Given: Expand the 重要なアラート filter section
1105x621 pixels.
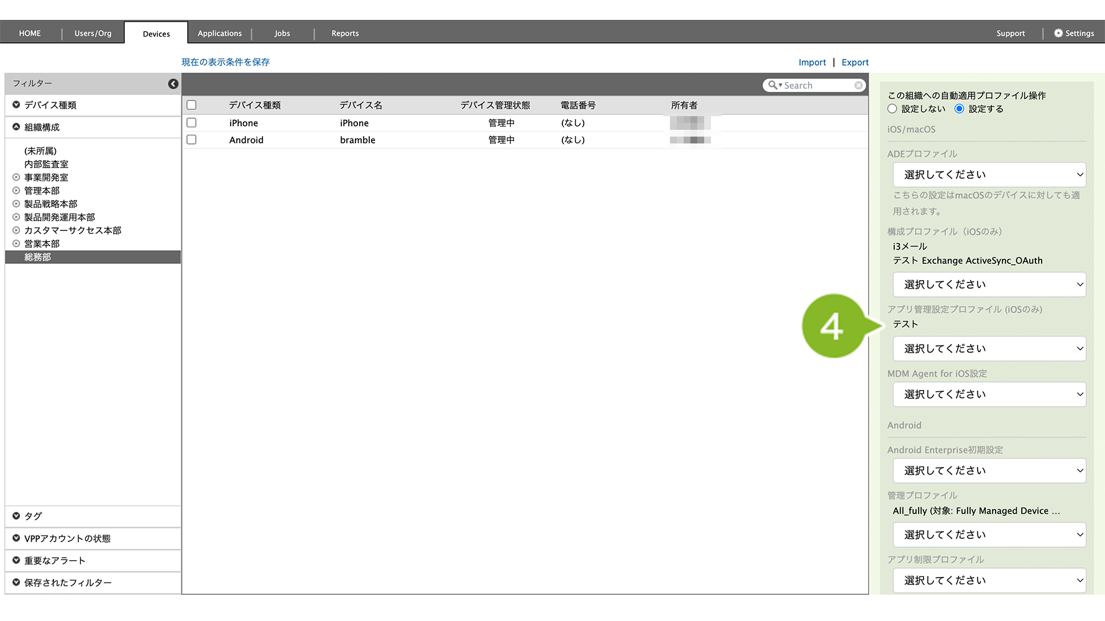Looking at the screenshot, I should (16, 560).
